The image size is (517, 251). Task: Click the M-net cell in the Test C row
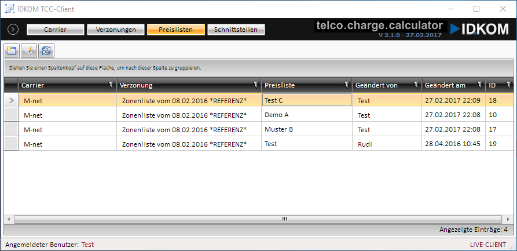(x=68, y=100)
